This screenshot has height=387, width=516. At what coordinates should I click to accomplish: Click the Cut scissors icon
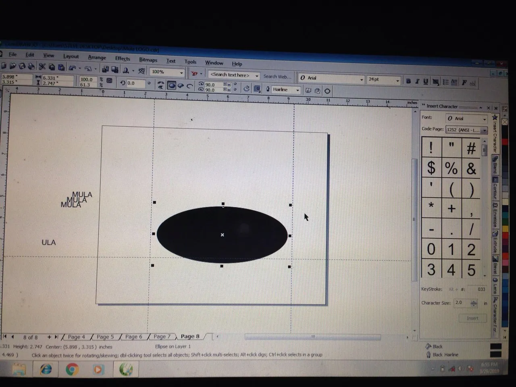pos(42,67)
